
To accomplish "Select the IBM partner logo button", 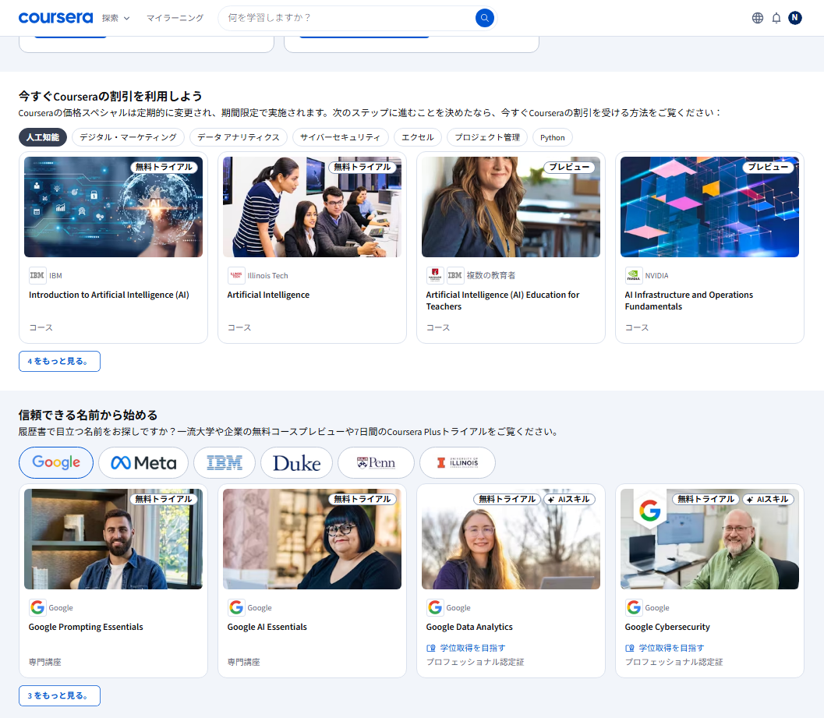I will (x=224, y=462).
